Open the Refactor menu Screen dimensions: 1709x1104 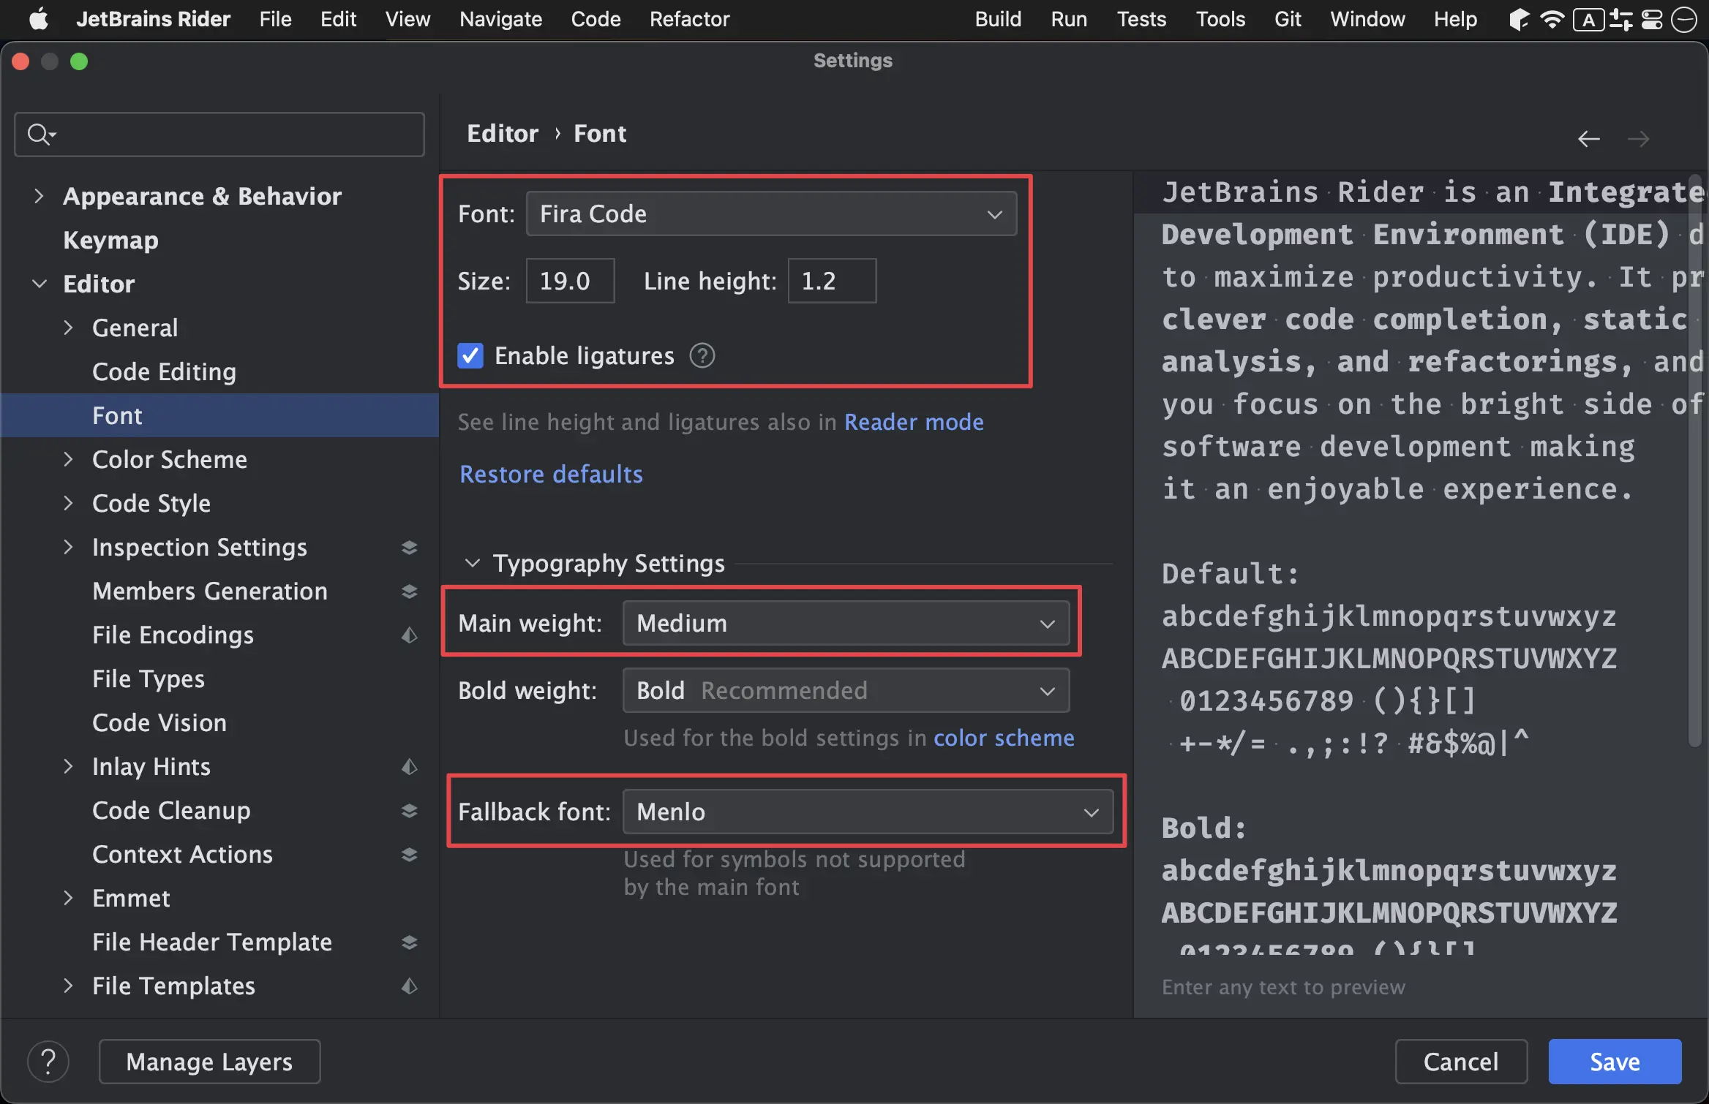[x=689, y=19]
